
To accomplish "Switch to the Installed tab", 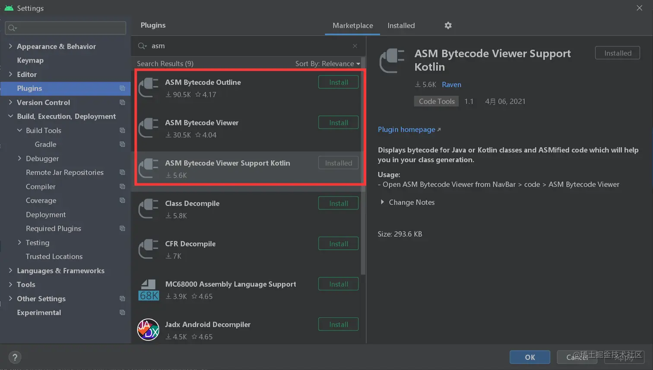I will coord(401,25).
